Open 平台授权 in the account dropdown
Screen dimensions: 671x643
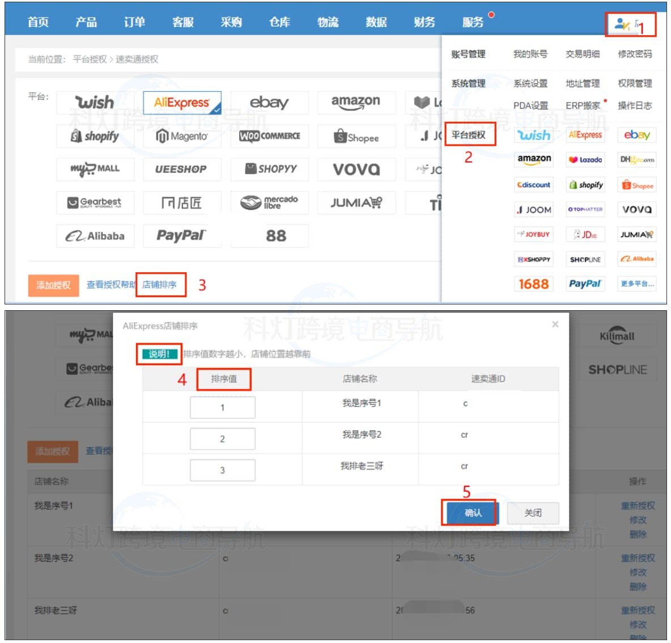[469, 135]
